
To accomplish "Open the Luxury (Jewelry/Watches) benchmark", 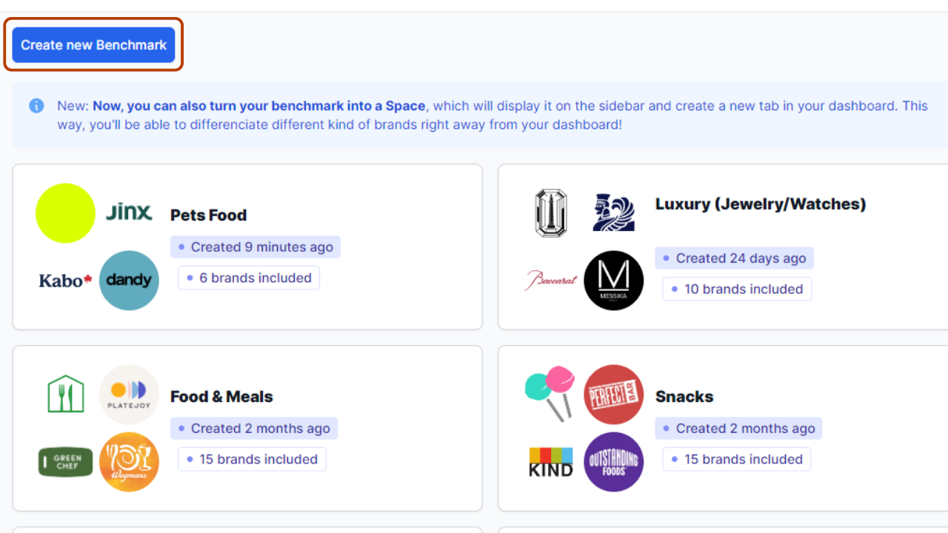I will 761,204.
